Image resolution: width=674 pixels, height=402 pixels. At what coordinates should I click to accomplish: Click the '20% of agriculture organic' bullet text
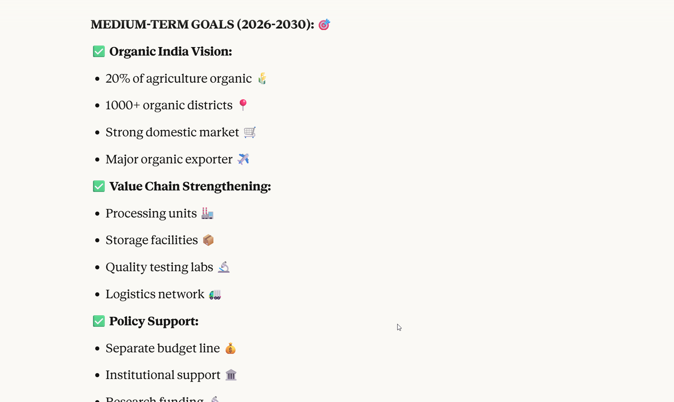tap(179, 79)
